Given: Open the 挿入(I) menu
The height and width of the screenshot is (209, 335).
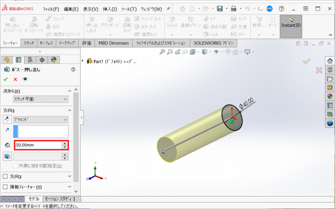Looking at the screenshot, I should point(110,9).
